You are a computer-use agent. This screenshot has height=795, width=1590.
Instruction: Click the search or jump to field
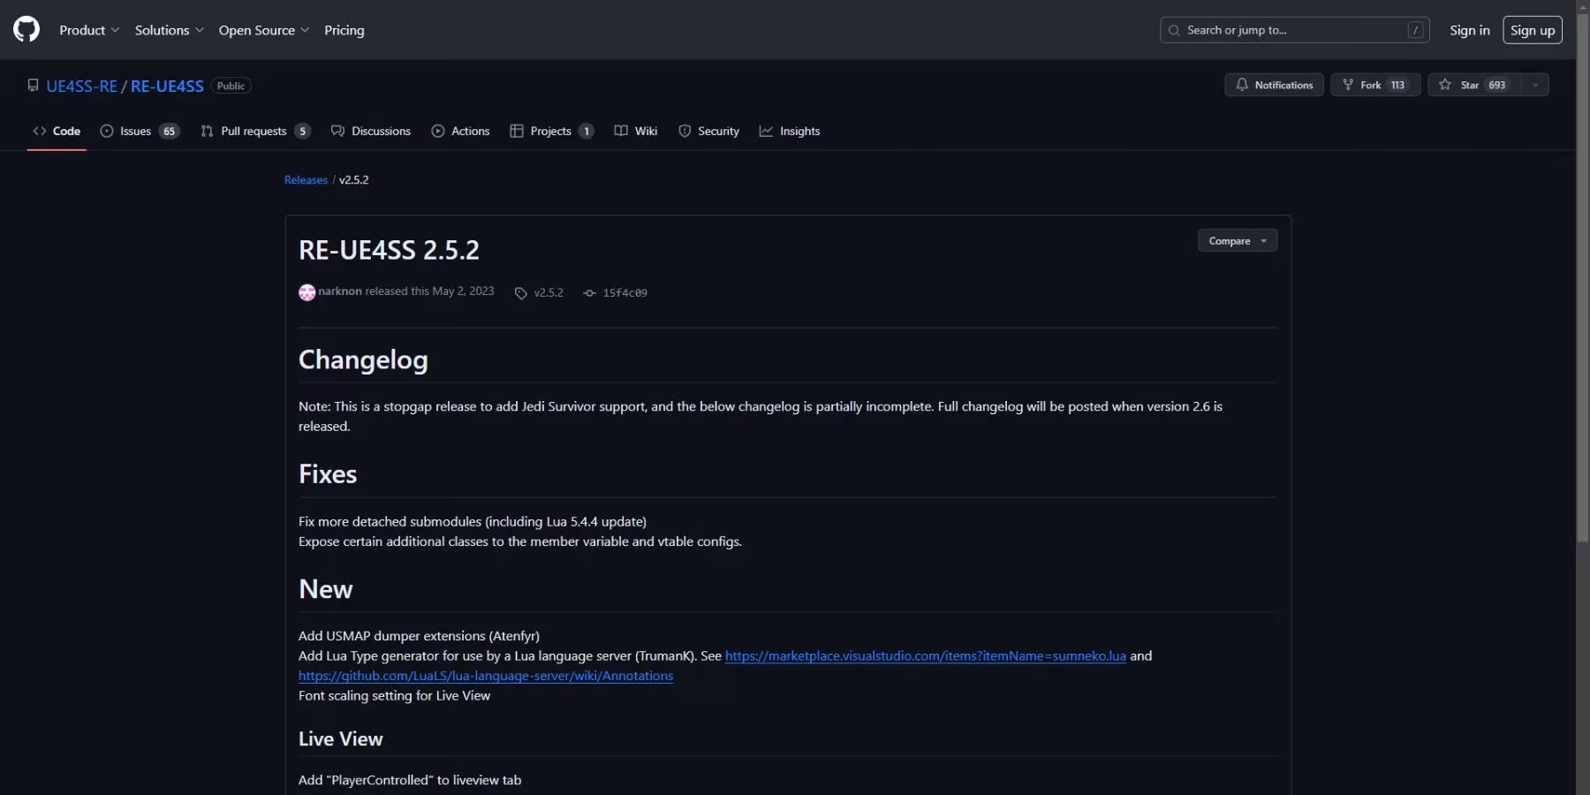click(x=1294, y=29)
